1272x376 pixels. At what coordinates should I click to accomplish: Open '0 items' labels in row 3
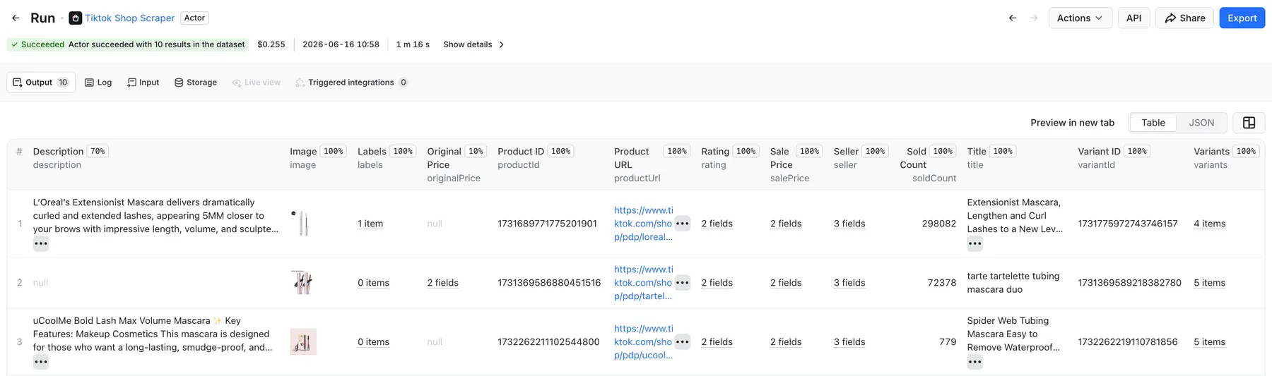[373, 342]
